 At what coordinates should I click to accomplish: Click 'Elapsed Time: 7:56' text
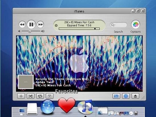coord(79,25)
